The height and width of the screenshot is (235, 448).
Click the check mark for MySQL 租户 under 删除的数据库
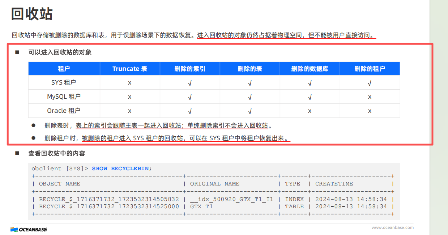310,97
